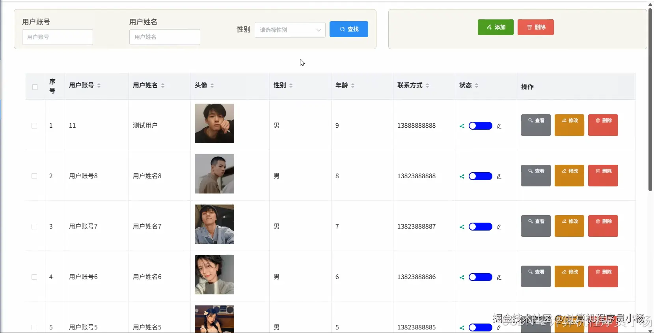Click phone number 13823888887

pos(417,227)
